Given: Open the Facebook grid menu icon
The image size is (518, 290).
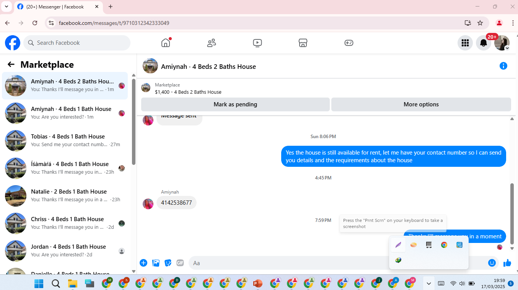Looking at the screenshot, I should tap(465, 43).
